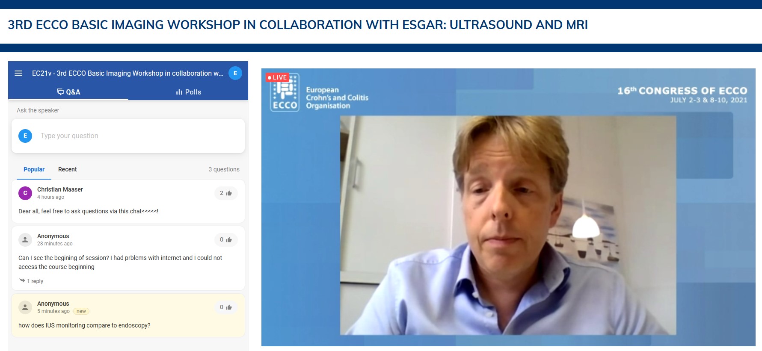
Task: Click the Anonymous avatar on 28 minutes post
Action: pos(25,240)
